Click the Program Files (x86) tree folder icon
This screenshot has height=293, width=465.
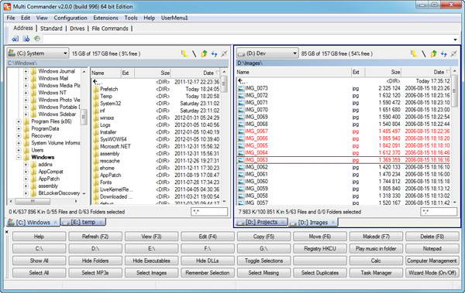tap(26, 121)
